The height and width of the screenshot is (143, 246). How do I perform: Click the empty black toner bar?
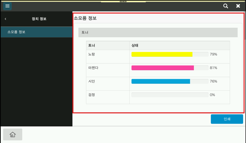170,95
